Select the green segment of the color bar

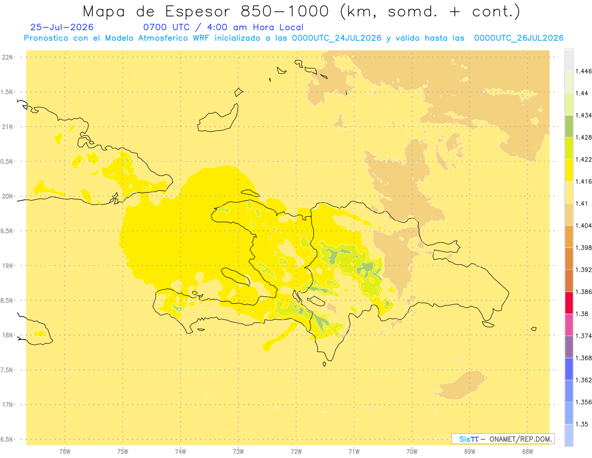[x=569, y=126]
